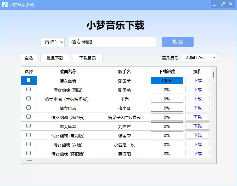Check the 王为 大鼓吟唱版 row checkbox

pyautogui.click(x=29, y=99)
